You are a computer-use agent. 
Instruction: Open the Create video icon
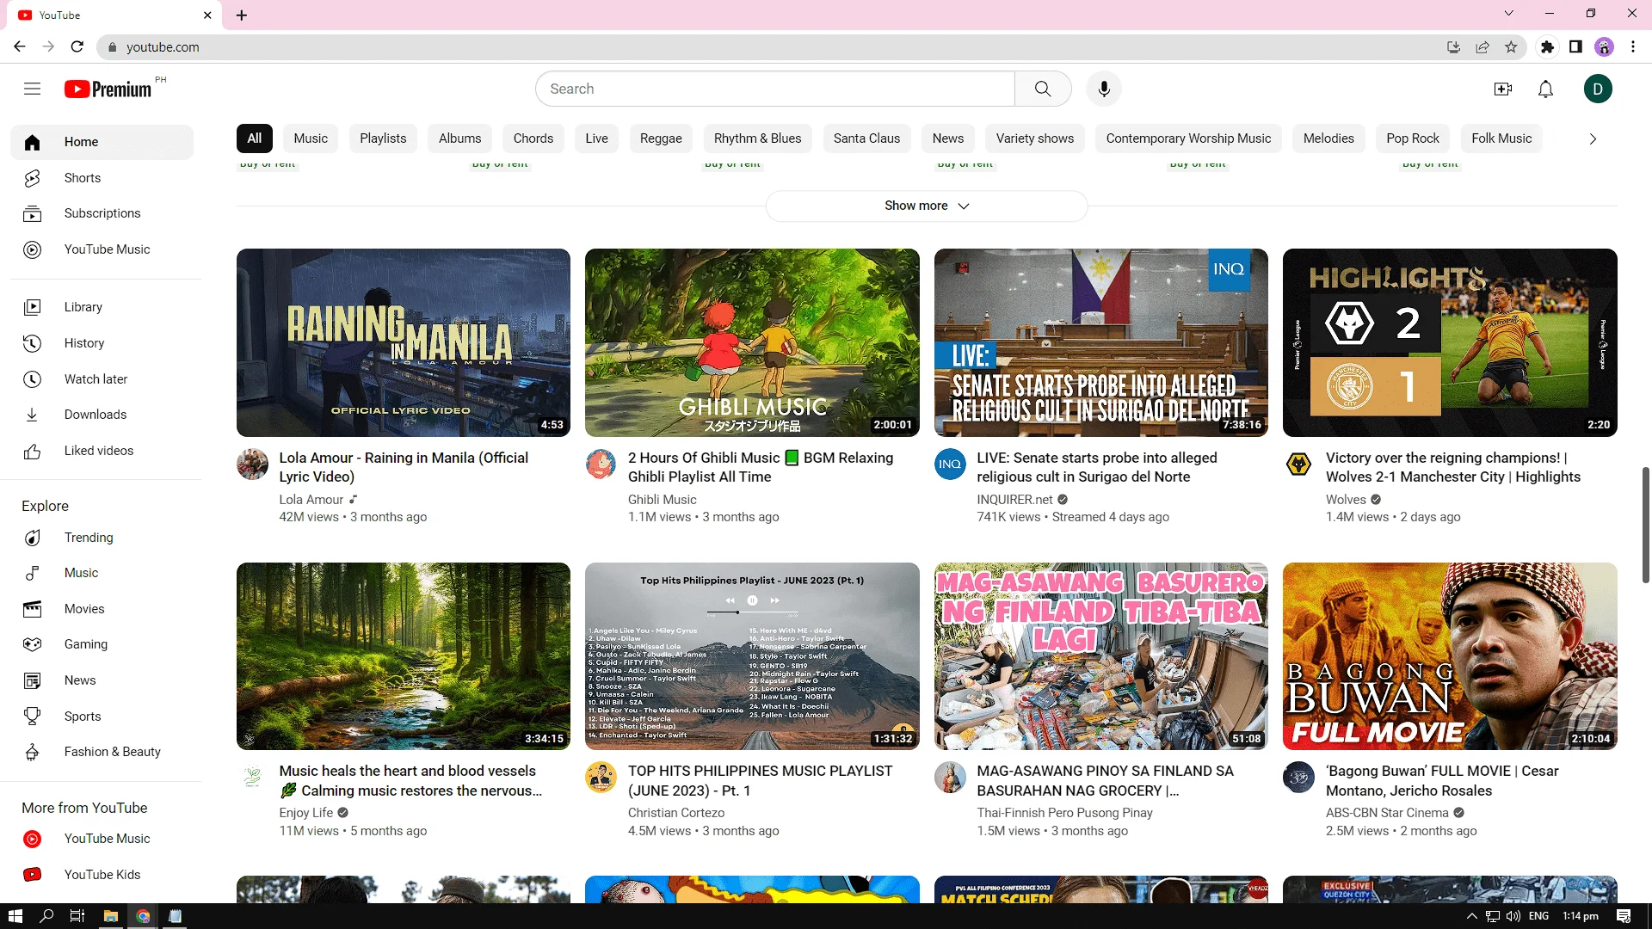pyautogui.click(x=1503, y=89)
